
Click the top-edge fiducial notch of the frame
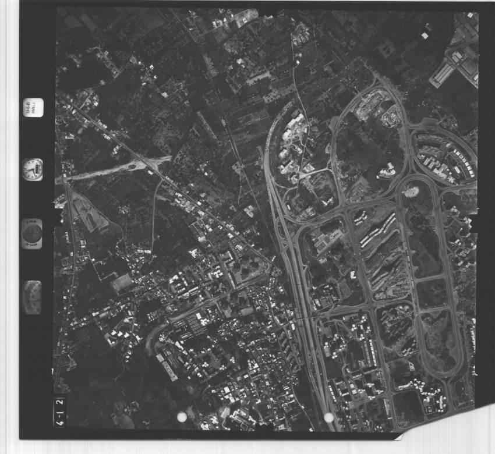click(266, 10)
